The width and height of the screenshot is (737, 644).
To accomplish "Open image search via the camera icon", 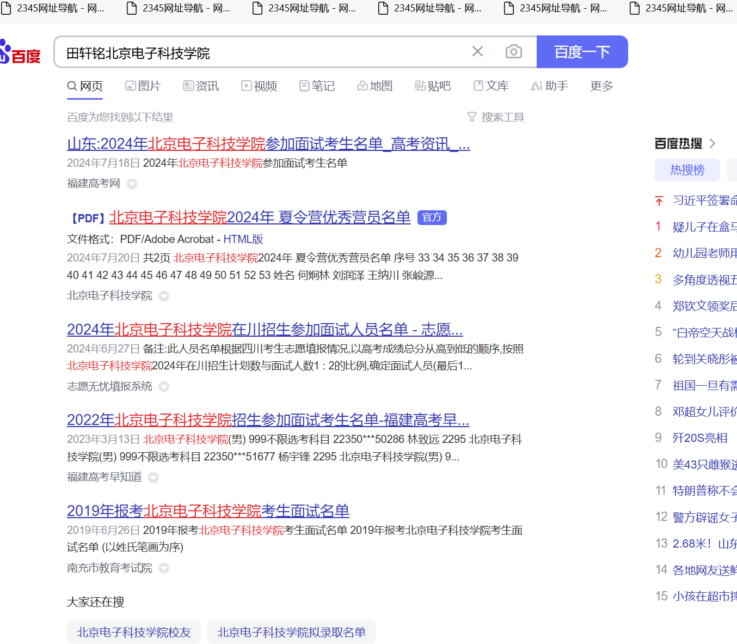I will 513,52.
